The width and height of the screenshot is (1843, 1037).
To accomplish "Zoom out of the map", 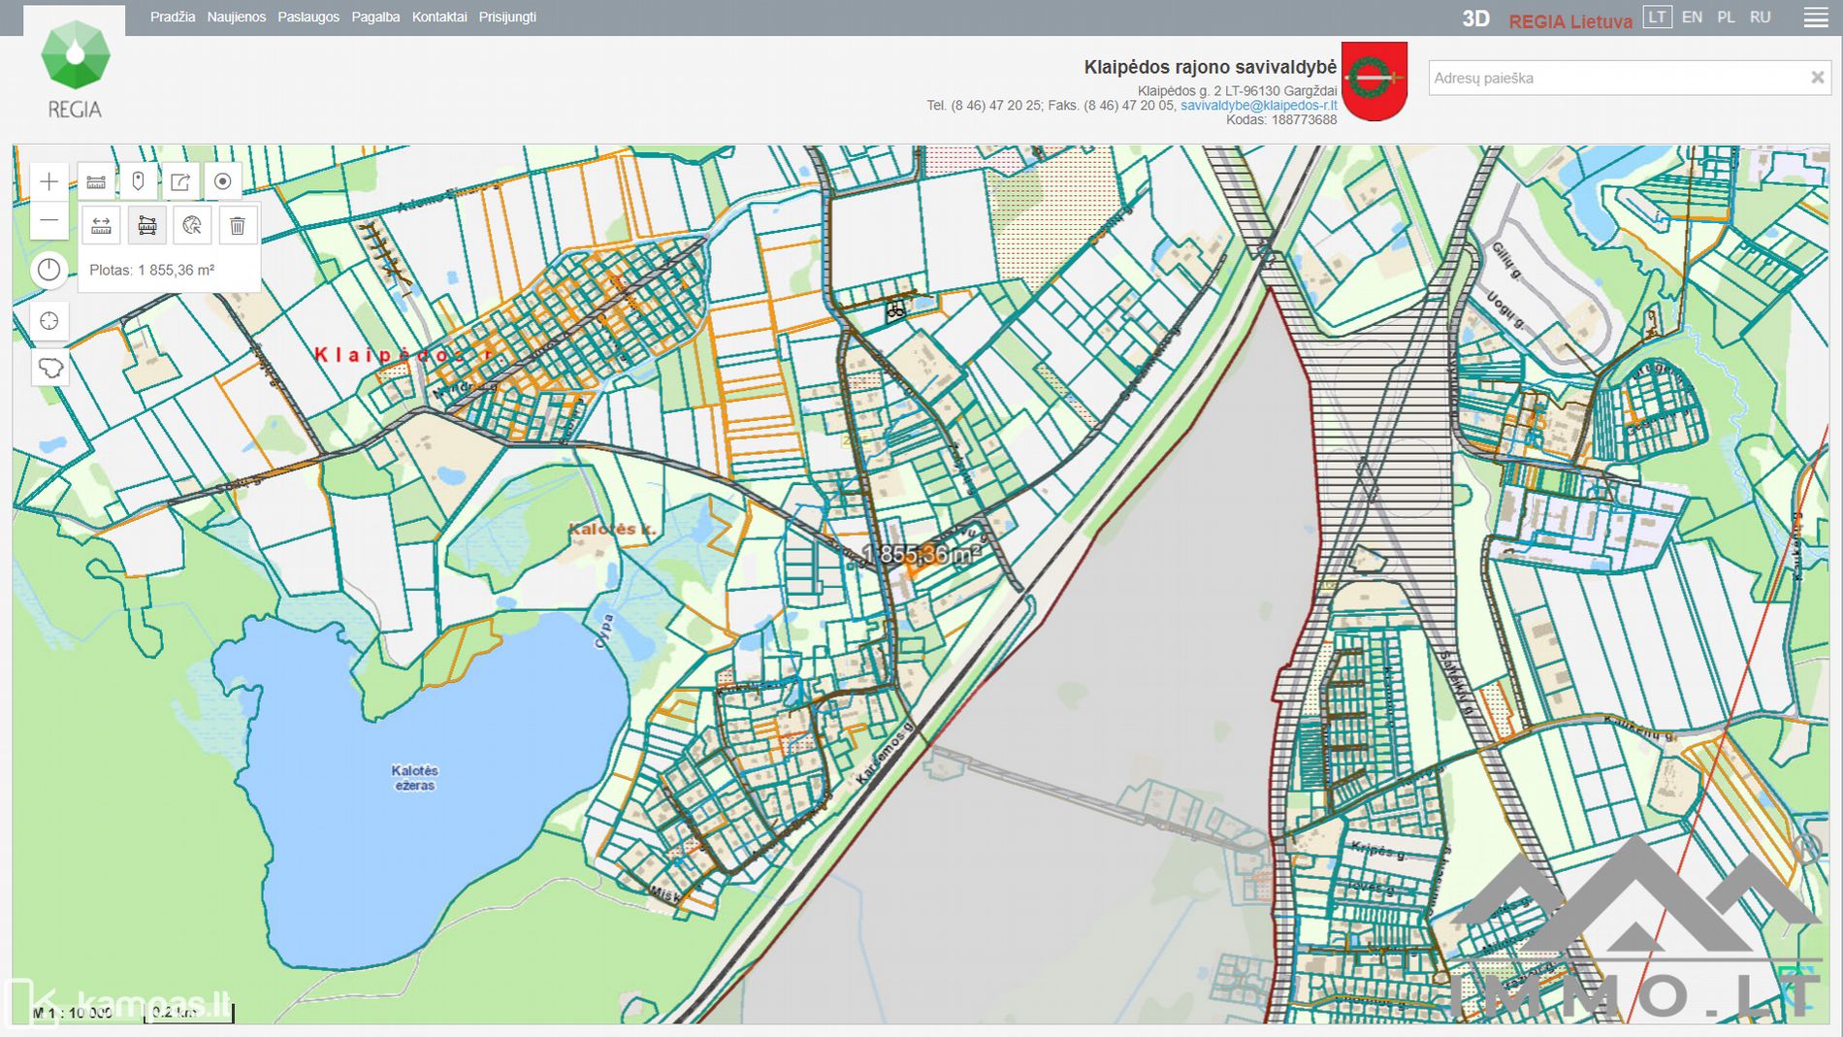I will (48, 221).
